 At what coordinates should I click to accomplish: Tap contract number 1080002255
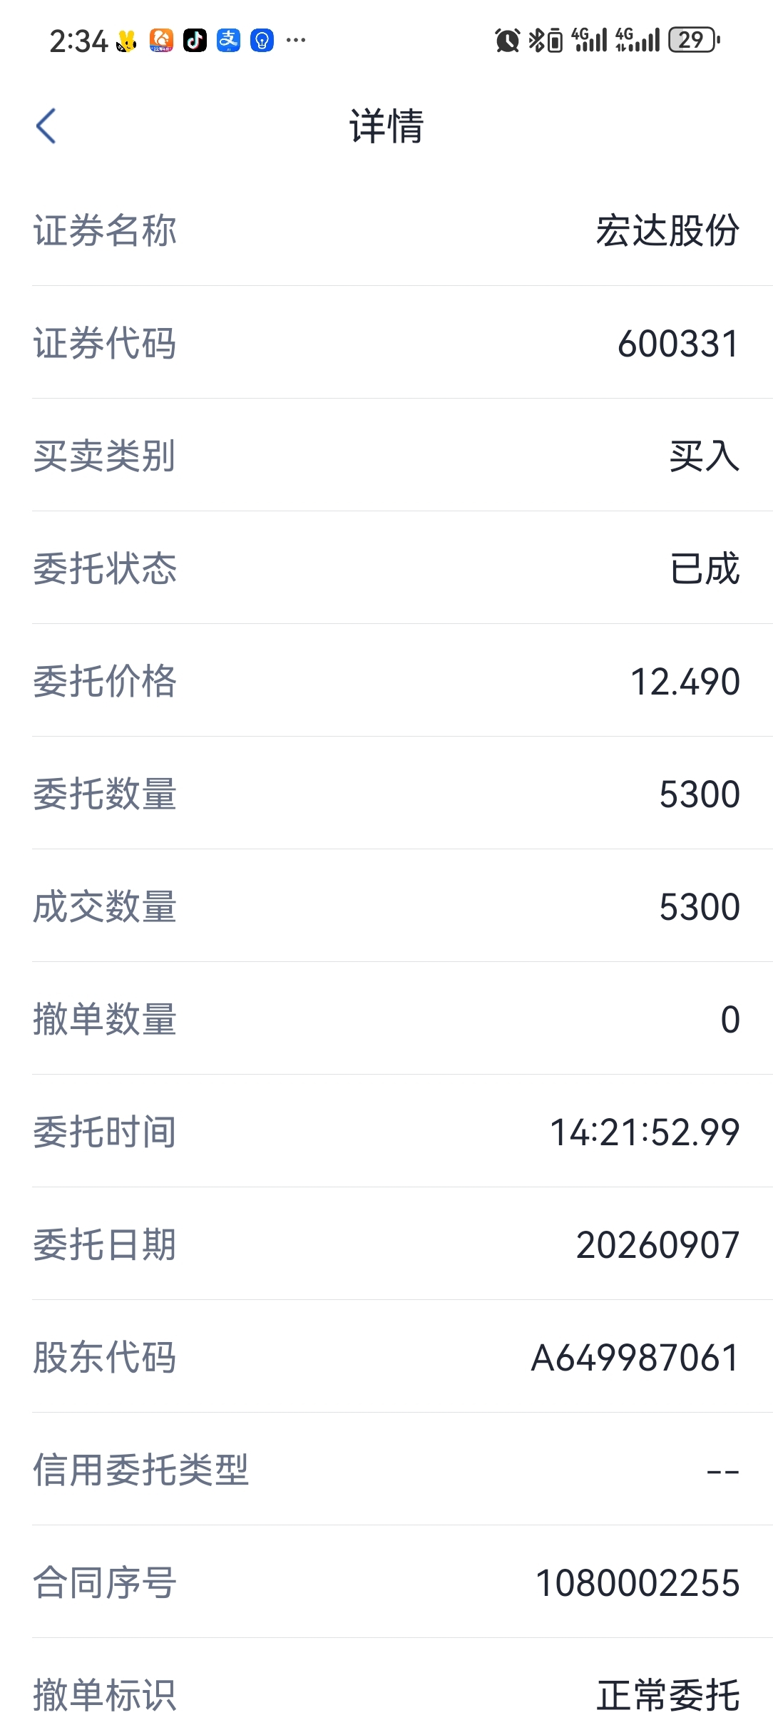638,1582
